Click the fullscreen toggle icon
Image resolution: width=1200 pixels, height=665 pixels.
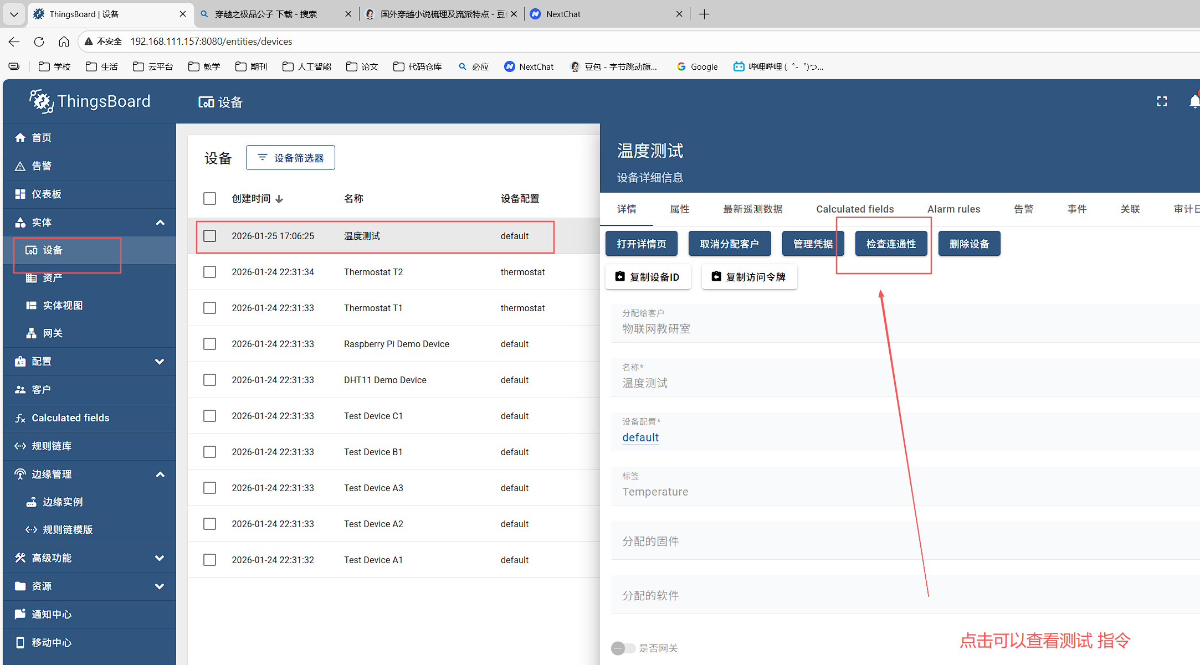pyautogui.click(x=1162, y=101)
